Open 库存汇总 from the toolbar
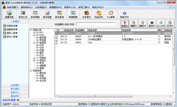The image size is (177, 107). pyautogui.click(x=23, y=14)
